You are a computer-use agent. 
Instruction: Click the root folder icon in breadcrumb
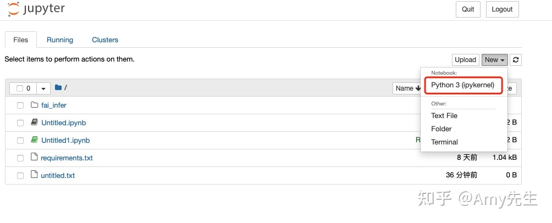(58, 88)
